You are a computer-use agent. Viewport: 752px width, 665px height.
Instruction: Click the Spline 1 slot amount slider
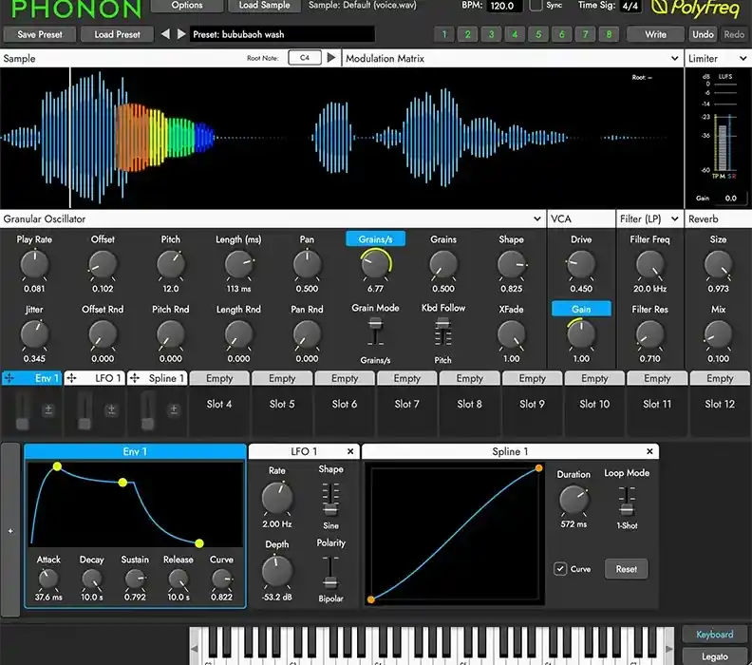[148, 410]
